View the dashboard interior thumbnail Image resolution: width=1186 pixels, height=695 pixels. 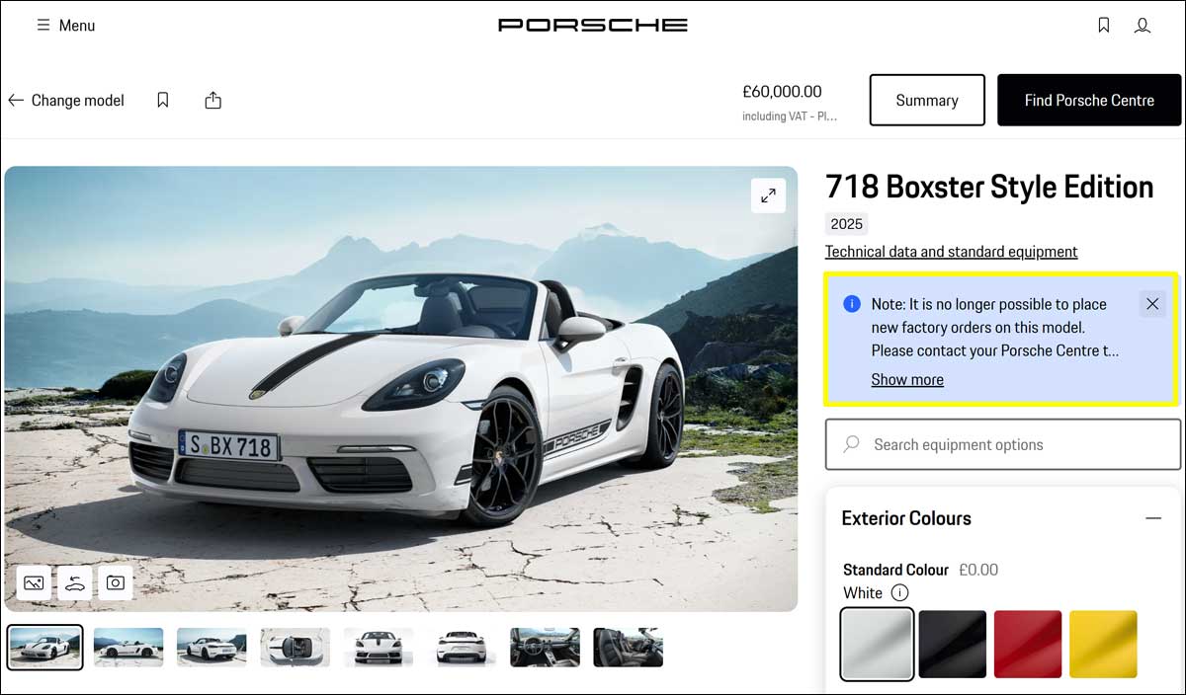click(546, 648)
